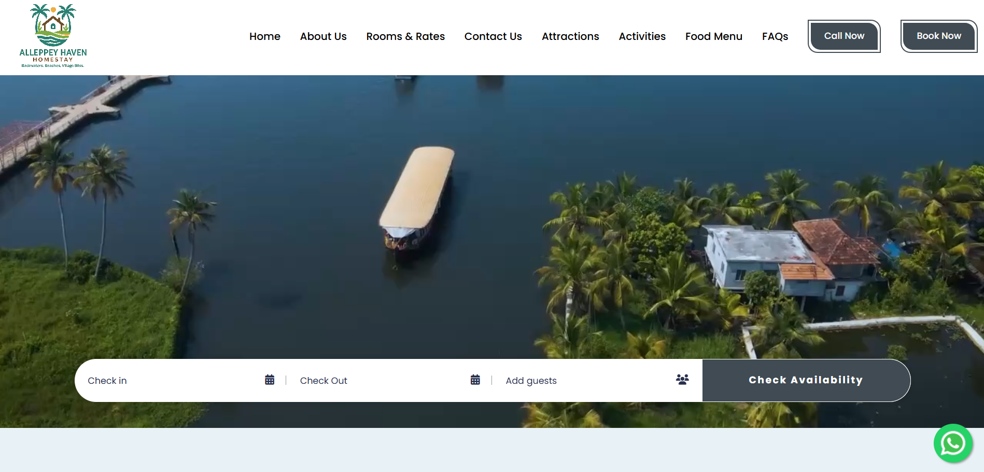Open the Attractions menu link
The width and height of the screenshot is (984, 472).
coord(570,36)
